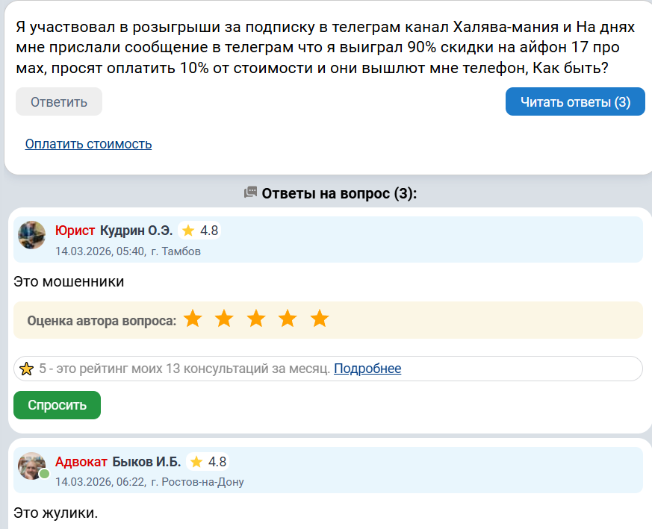
Task: Click the second star in "Оценка автора вопроса"
Action: point(224,319)
